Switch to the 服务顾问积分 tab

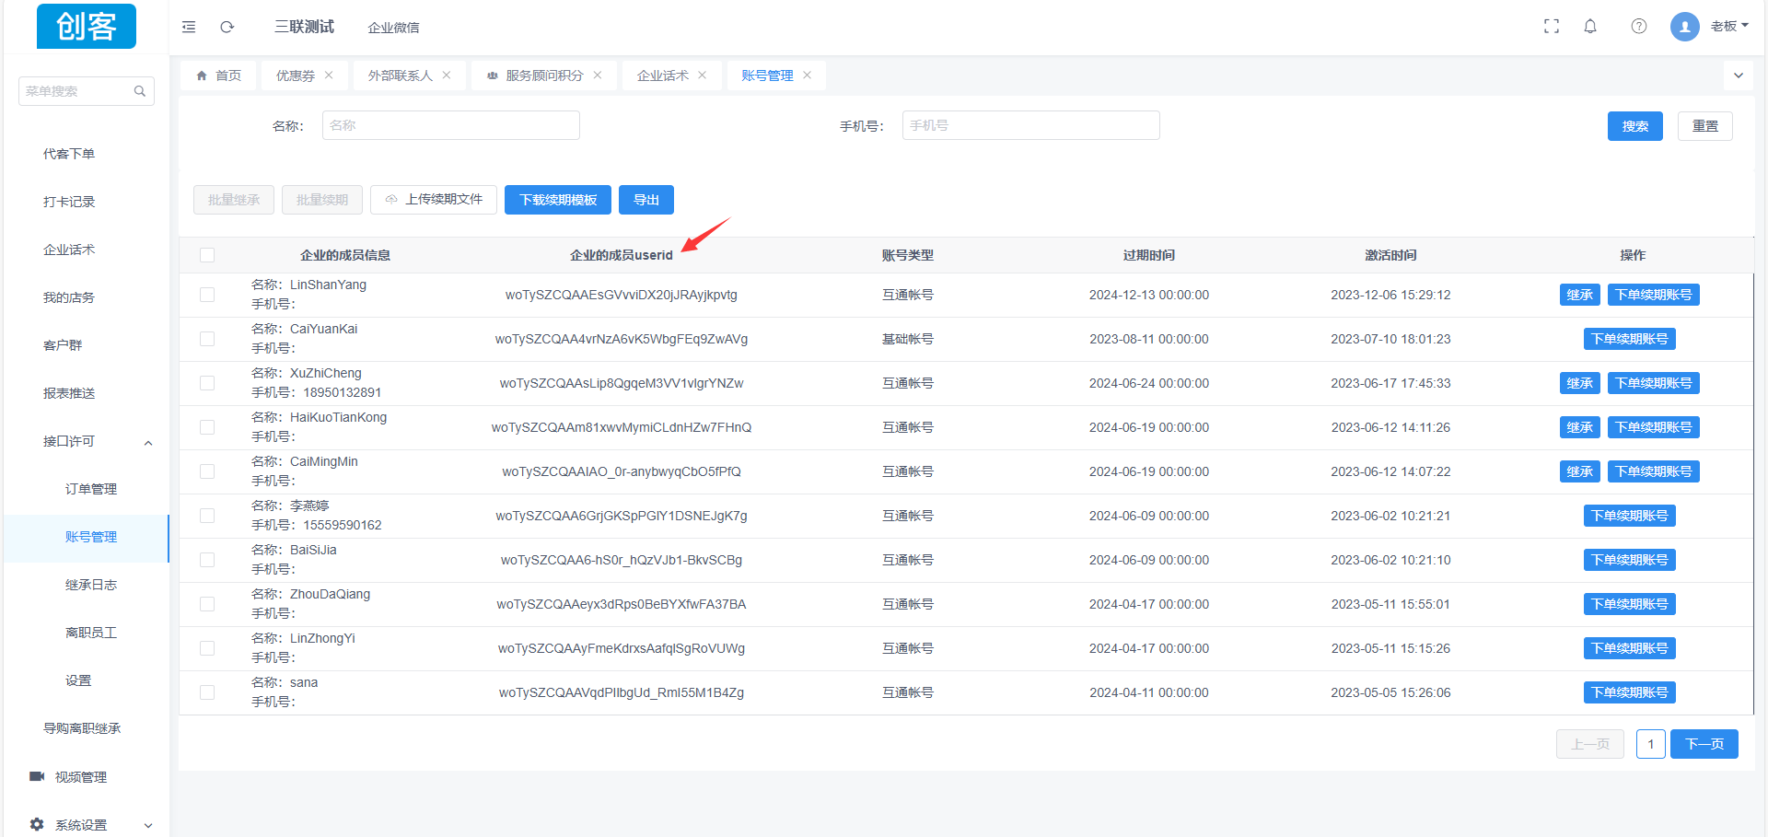(x=544, y=76)
